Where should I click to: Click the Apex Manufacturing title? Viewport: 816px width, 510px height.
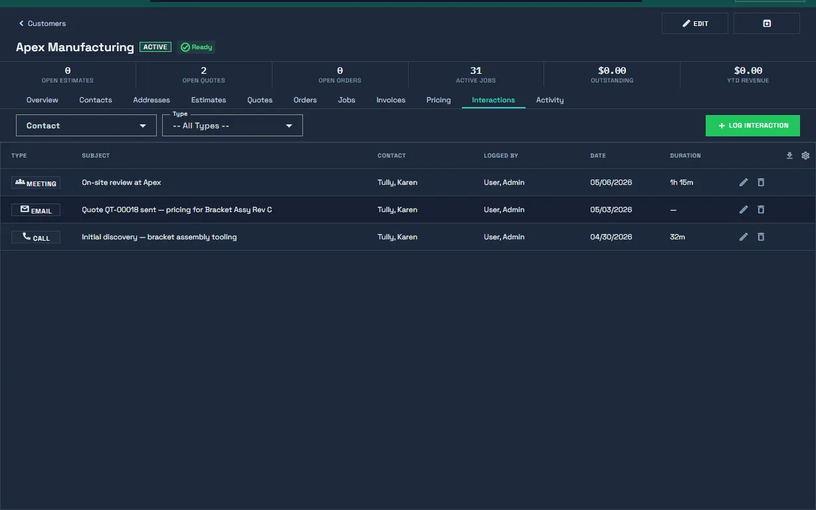(75, 47)
